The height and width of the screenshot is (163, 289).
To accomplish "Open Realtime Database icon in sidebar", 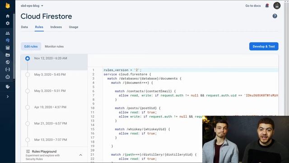I will tap(8, 48).
